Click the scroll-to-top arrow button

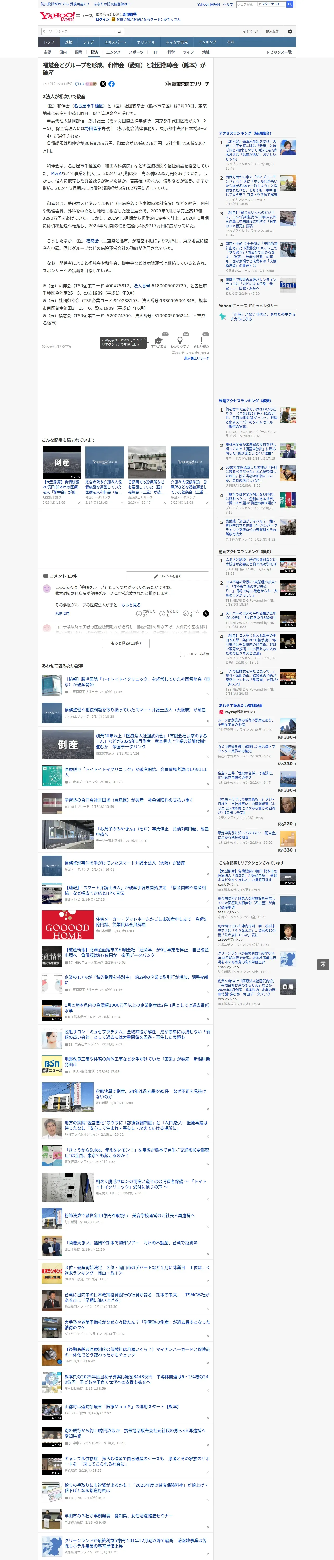[323, 965]
